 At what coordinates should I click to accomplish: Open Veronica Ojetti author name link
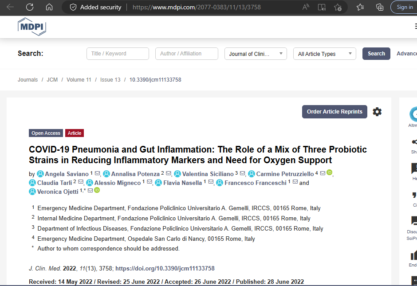[58, 192]
